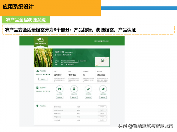Click the green location pin on the map
The height and width of the screenshot is (132, 177).
(x=102, y=60)
